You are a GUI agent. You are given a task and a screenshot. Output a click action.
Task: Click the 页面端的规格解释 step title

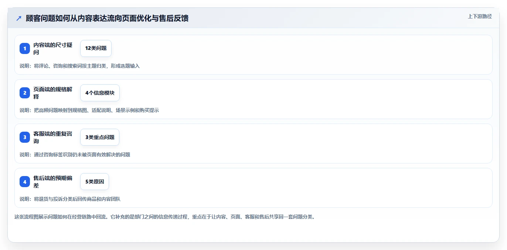point(53,93)
